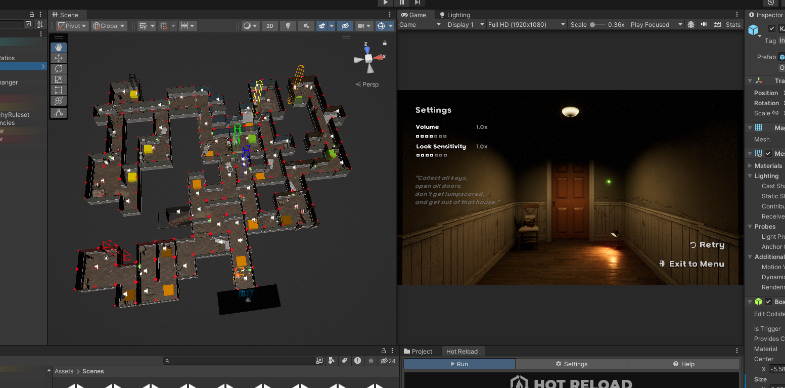The height and width of the screenshot is (388, 785).
Task: Open Hot Reload Settings
Action: tap(571, 364)
